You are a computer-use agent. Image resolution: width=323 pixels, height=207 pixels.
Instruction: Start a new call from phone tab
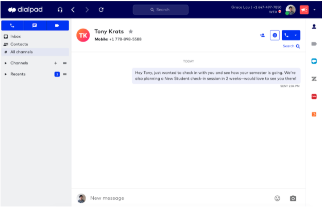click(12, 26)
